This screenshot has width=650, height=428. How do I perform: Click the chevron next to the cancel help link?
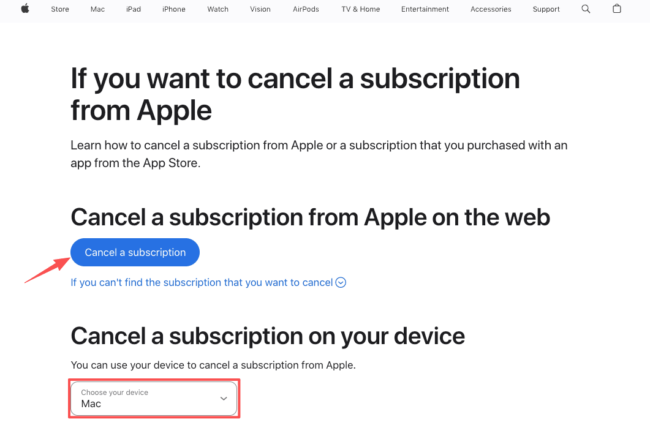[x=341, y=282]
